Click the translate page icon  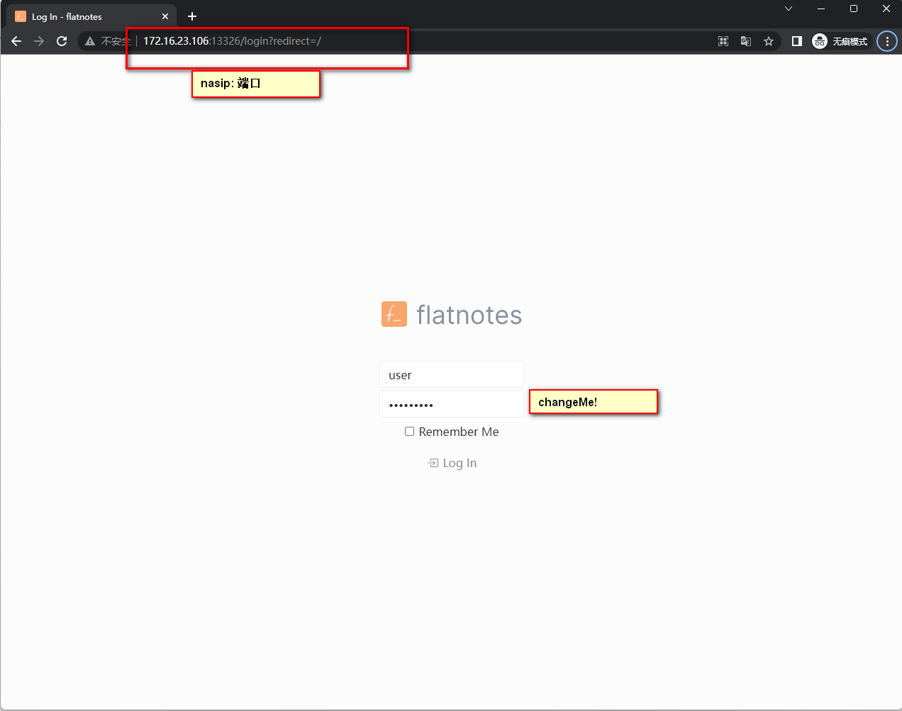pyautogui.click(x=746, y=41)
